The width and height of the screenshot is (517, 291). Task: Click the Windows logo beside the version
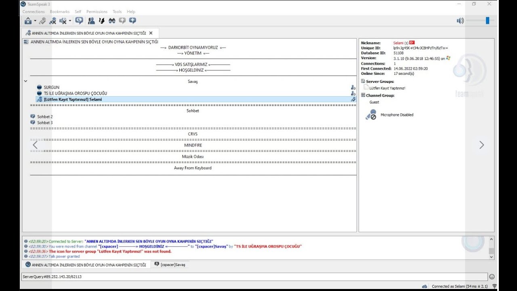[448, 58]
